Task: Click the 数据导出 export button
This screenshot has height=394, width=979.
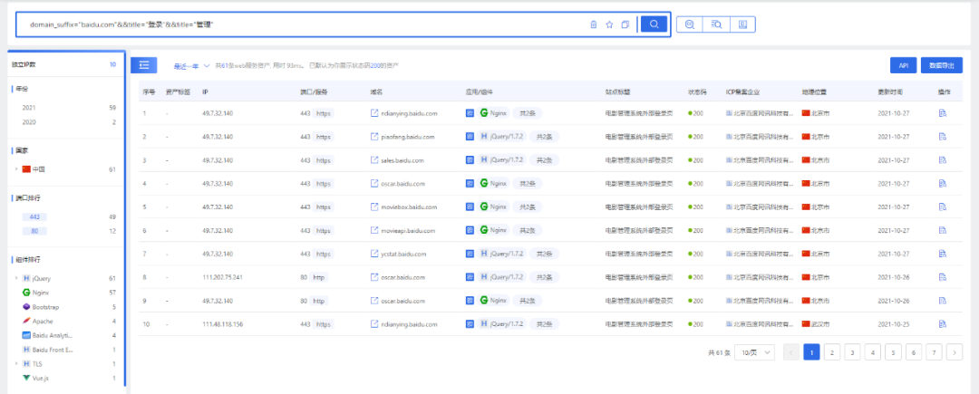Action: [942, 65]
